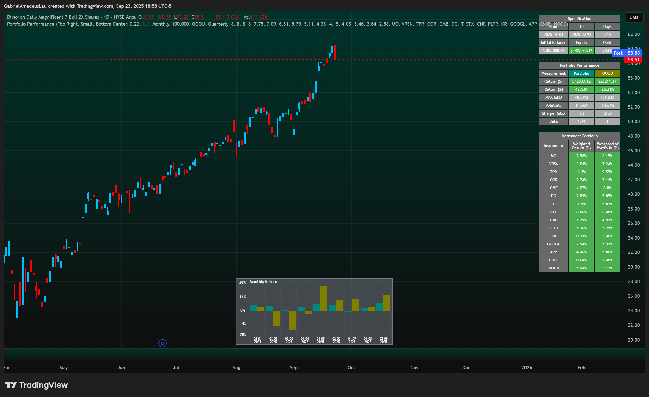Screen dimensions: 649x397
Task: Click the portfolio Return (%) 42.53% cell
Action: 581,89
